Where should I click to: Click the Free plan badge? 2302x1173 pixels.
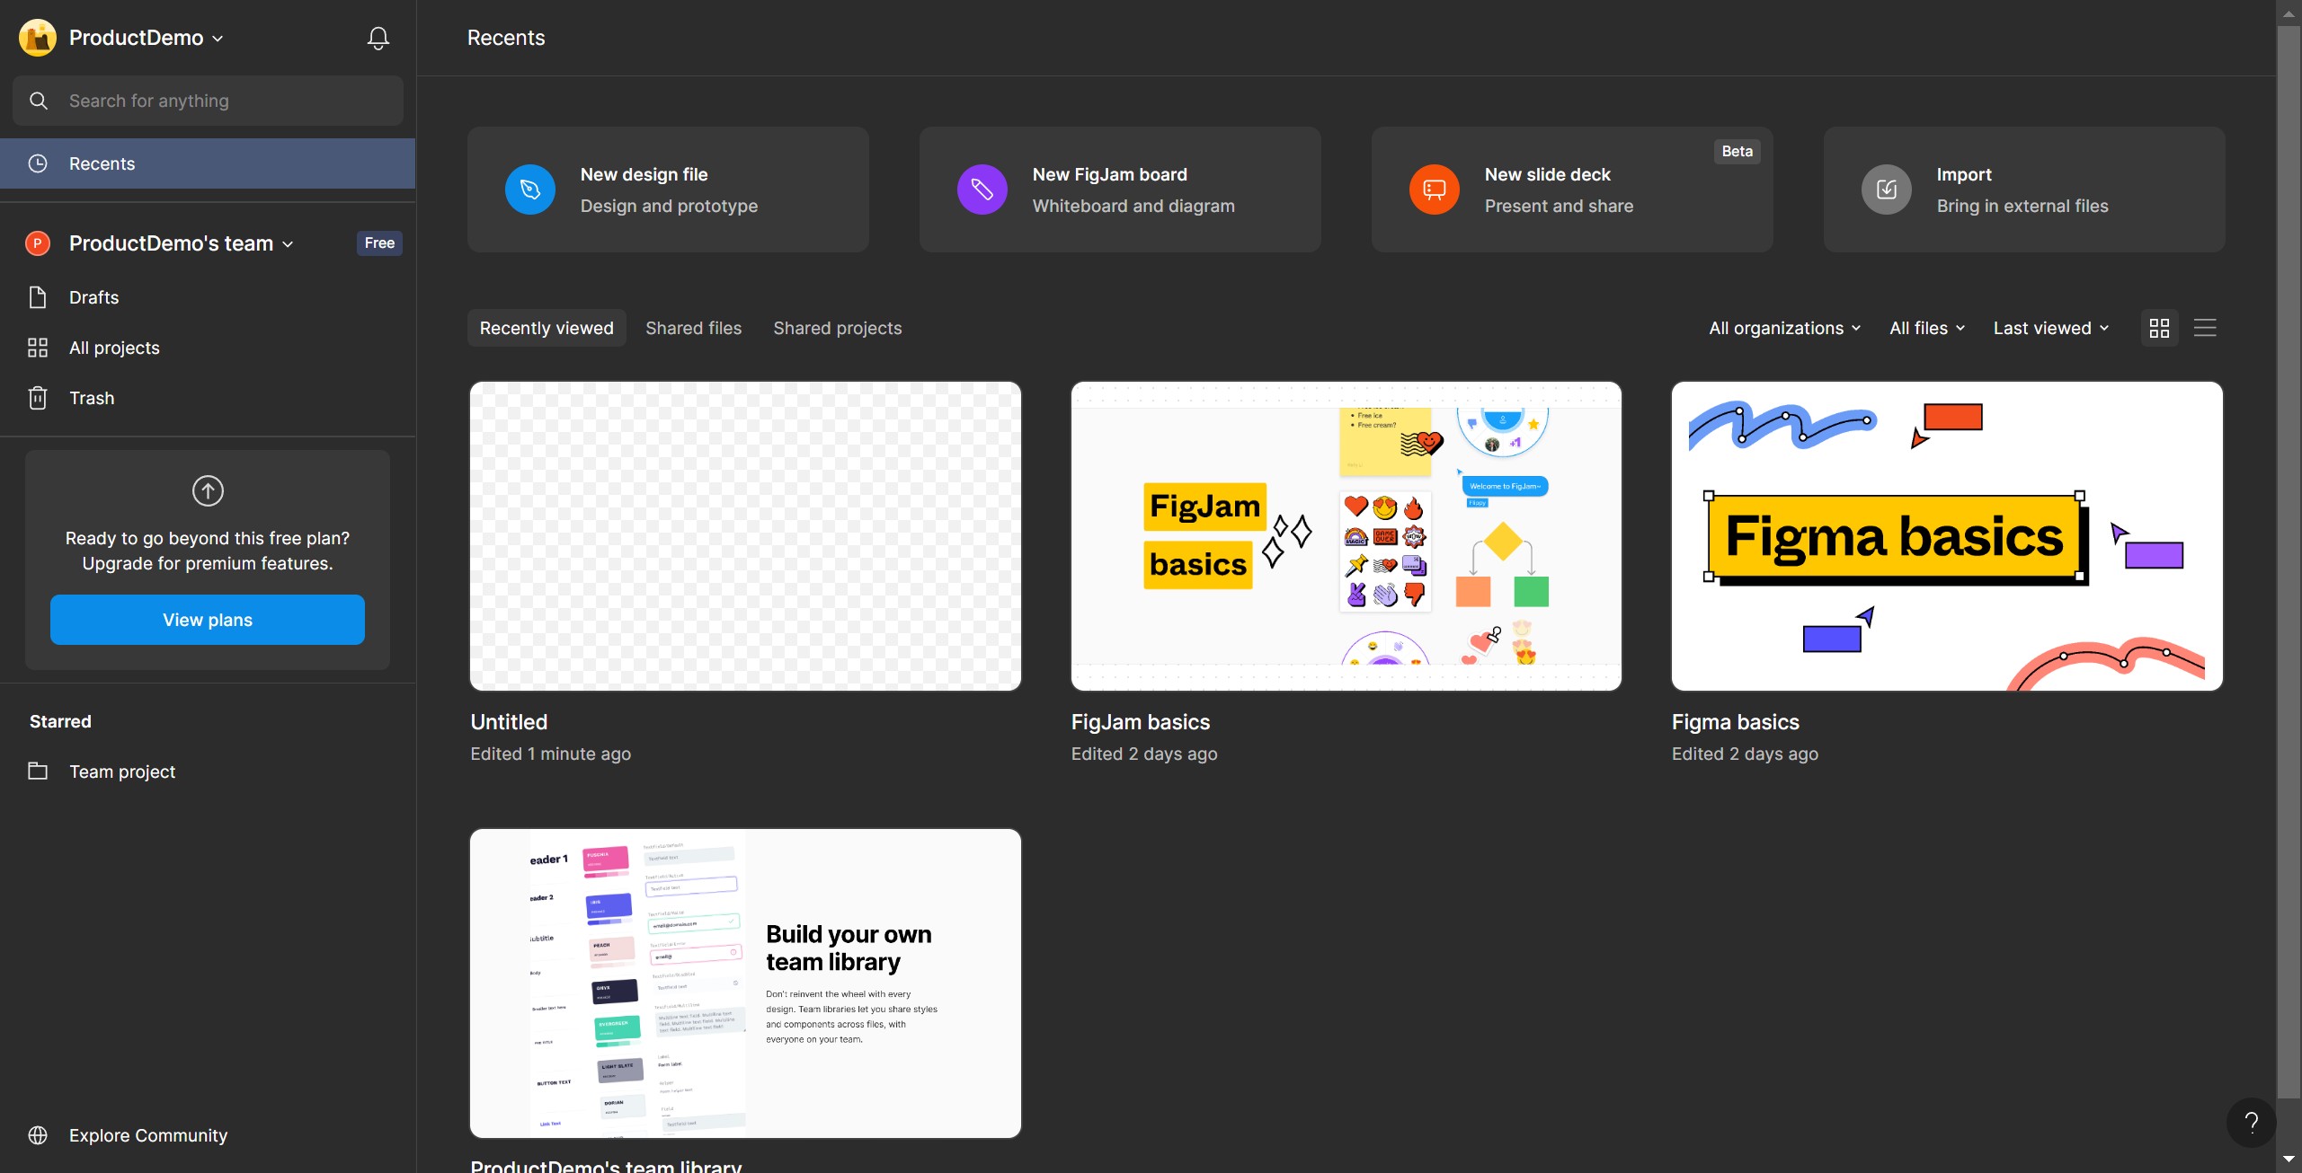pos(379,243)
